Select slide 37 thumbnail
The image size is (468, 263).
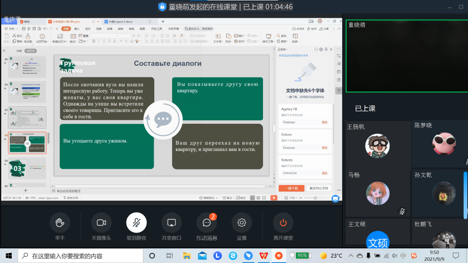(27, 118)
